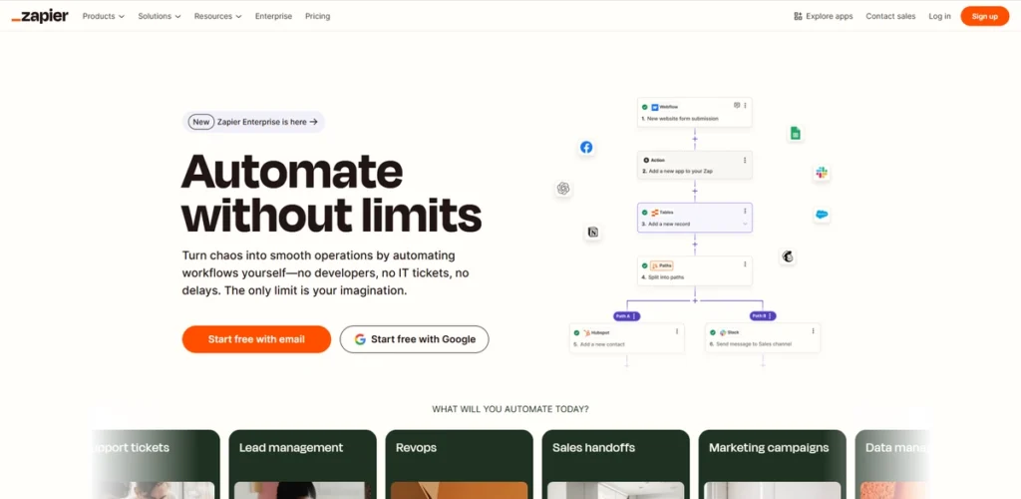Open the Path A label menu
This screenshot has height=499, width=1021.
point(626,316)
